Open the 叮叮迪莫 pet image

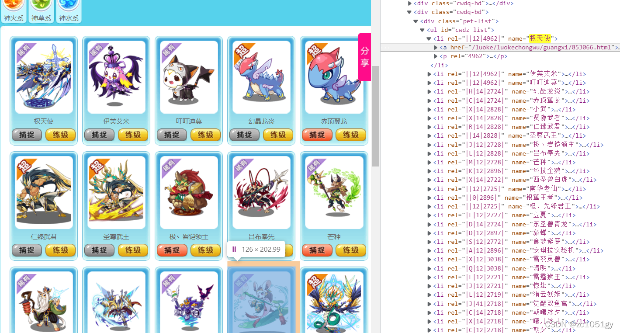coord(189,77)
